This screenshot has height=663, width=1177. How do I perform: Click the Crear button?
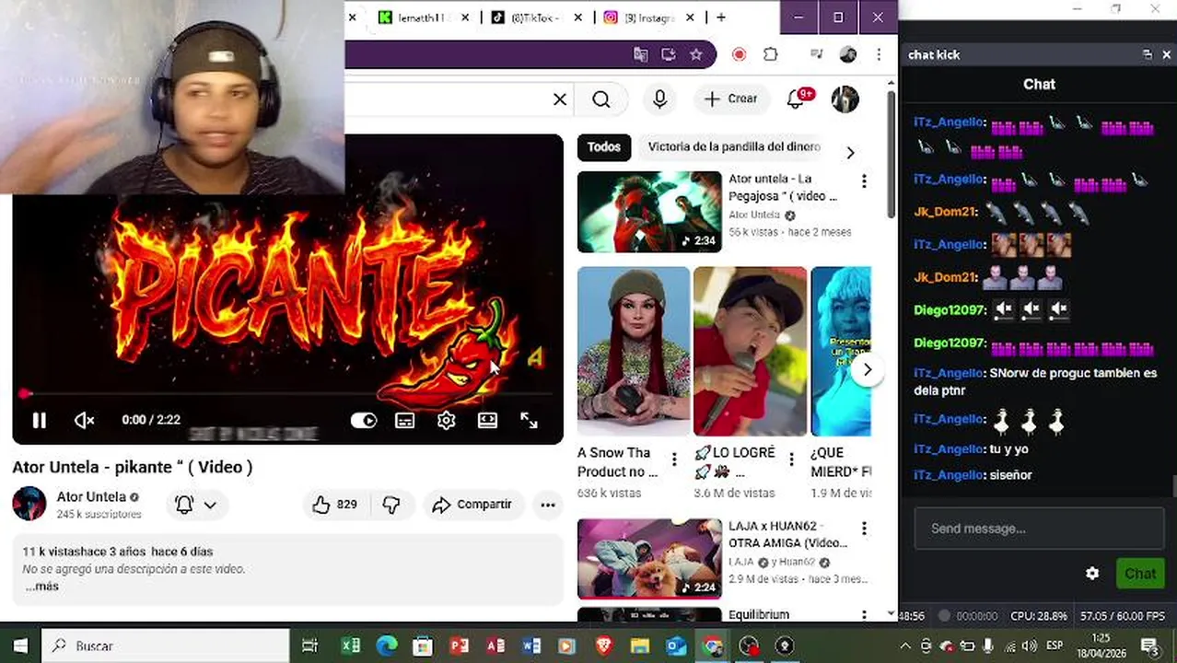click(731, 99)
